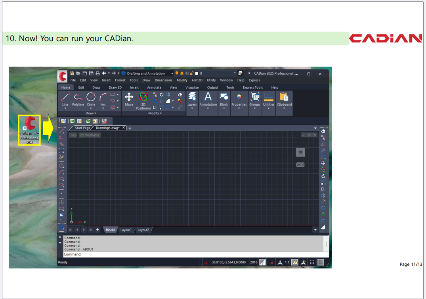The width and height of the screenshot is (426, 299).
Task: Open the Dimensions menu
Action: pos(163,80)
